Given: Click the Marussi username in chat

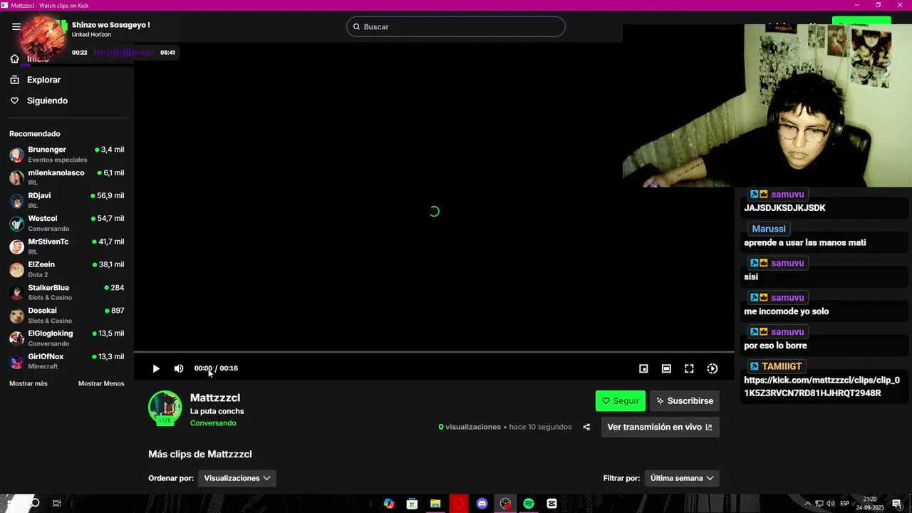Looking at the screenshot, I should [769, 229].
